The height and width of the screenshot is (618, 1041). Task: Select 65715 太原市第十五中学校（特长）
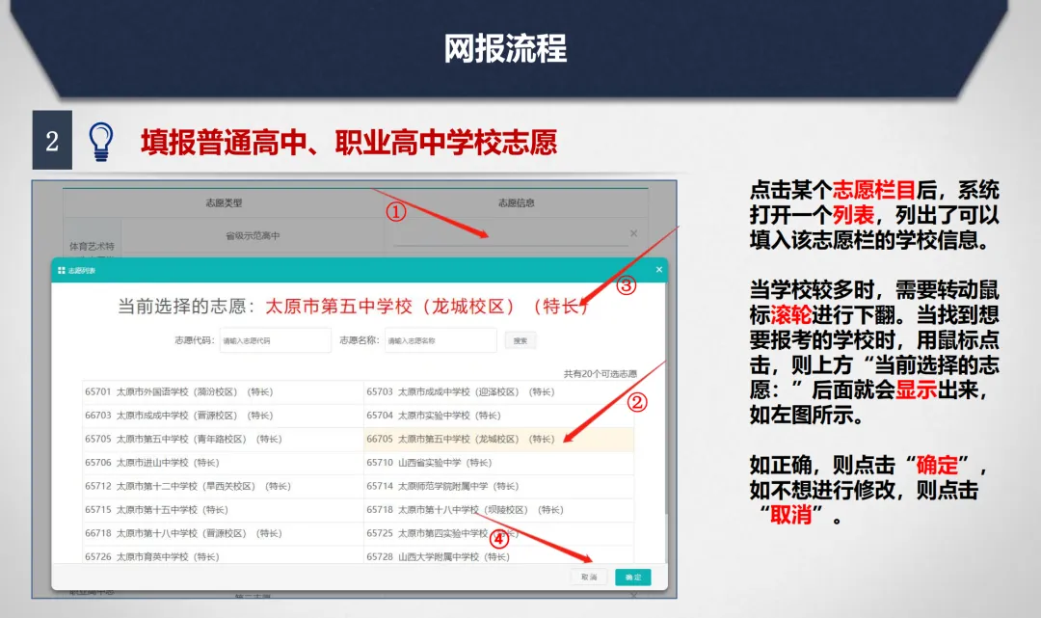[223, 510]
